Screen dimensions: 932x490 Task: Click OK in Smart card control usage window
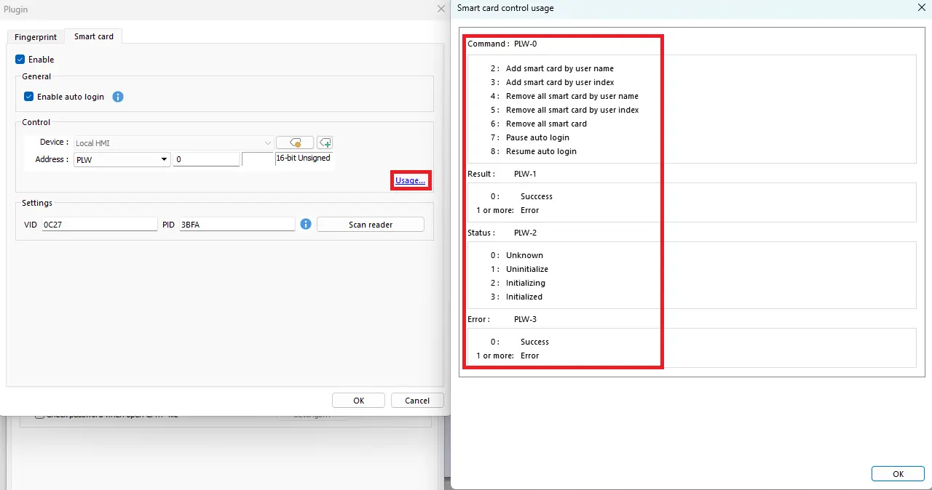click(898, 473)
